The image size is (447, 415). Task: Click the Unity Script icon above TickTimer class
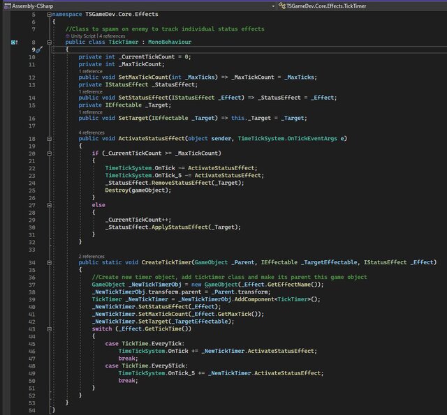tap(68, 36)
